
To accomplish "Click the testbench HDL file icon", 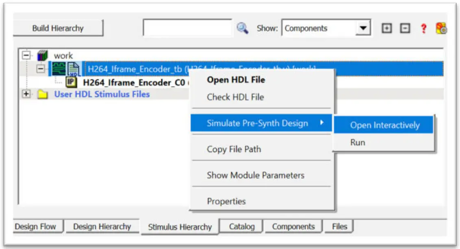I will [74, 69].
